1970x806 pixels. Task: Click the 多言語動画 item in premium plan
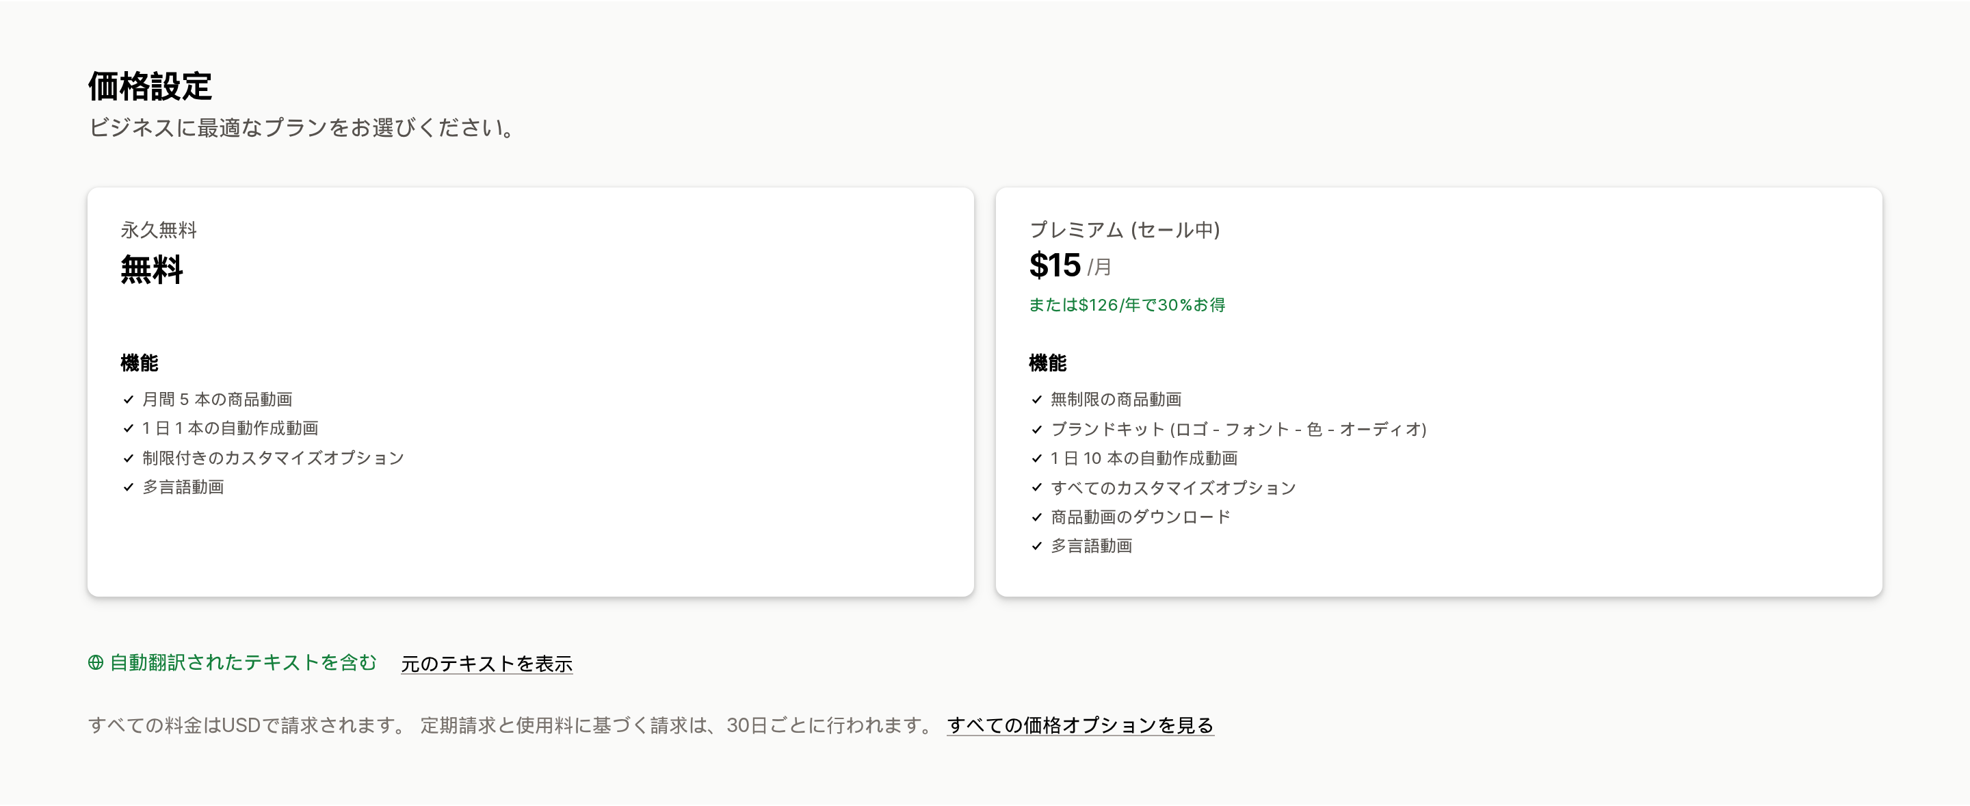(1091, 546)
